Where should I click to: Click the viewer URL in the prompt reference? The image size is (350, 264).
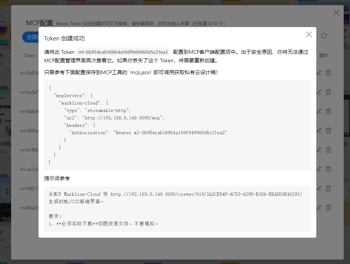[206, 194]
